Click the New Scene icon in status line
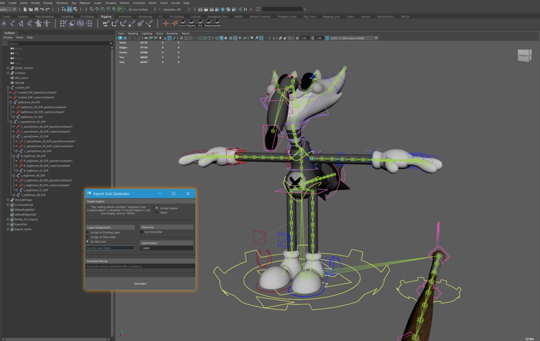 pyautogui.click(x=25, y=9)
